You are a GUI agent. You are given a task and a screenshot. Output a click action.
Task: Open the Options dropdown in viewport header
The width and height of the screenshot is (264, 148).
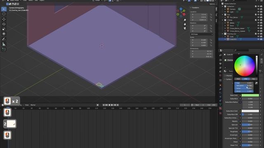(x=213, y=4)
